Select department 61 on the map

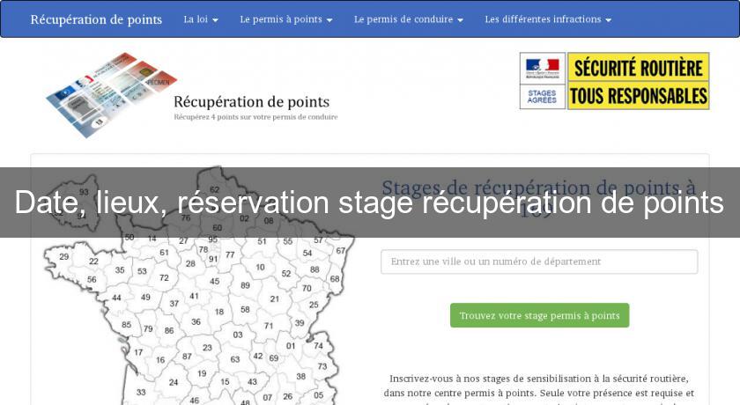pos(164,253)
